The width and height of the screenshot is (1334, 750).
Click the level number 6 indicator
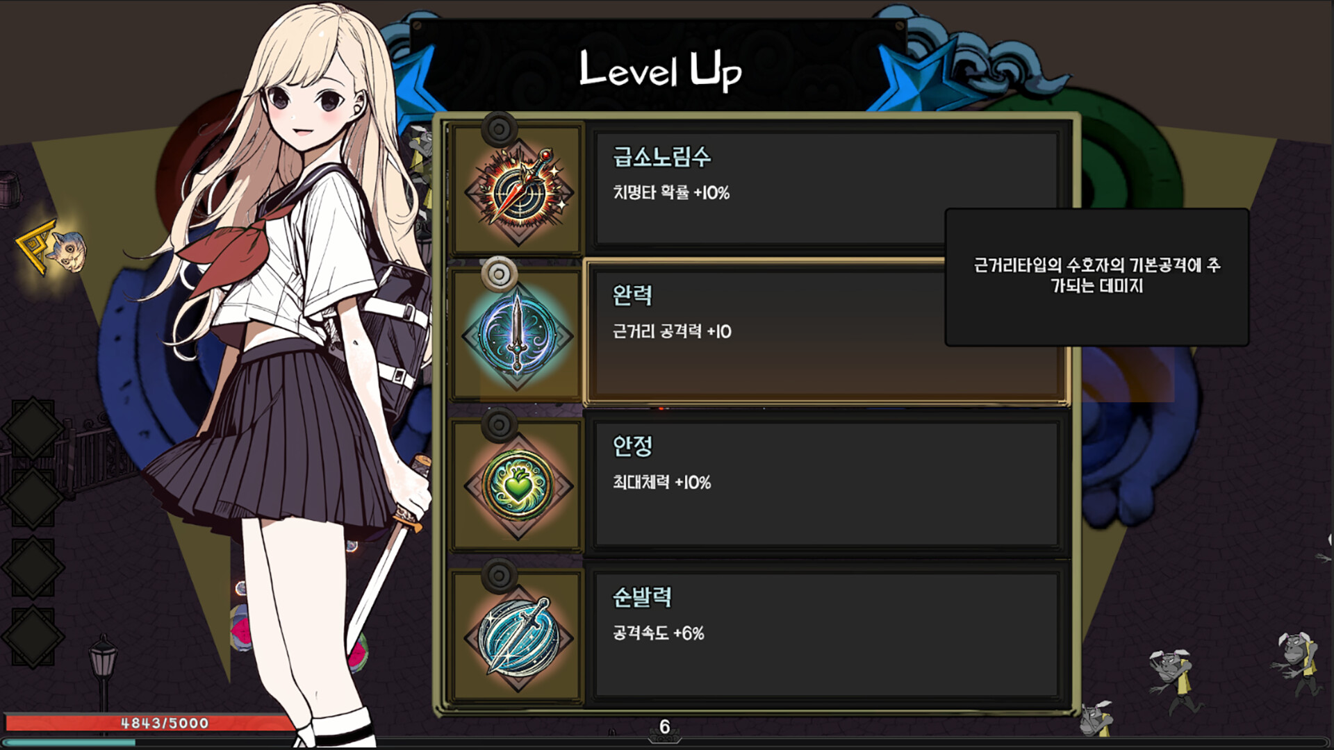[665, 727]
